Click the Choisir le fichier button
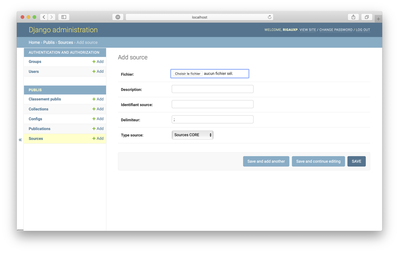This screenshot has height=253, width=399. (188, 74)
